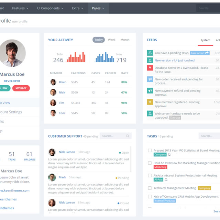
Task: Click share arrow icon in Take action badge
Action: (x=207, y=53)
